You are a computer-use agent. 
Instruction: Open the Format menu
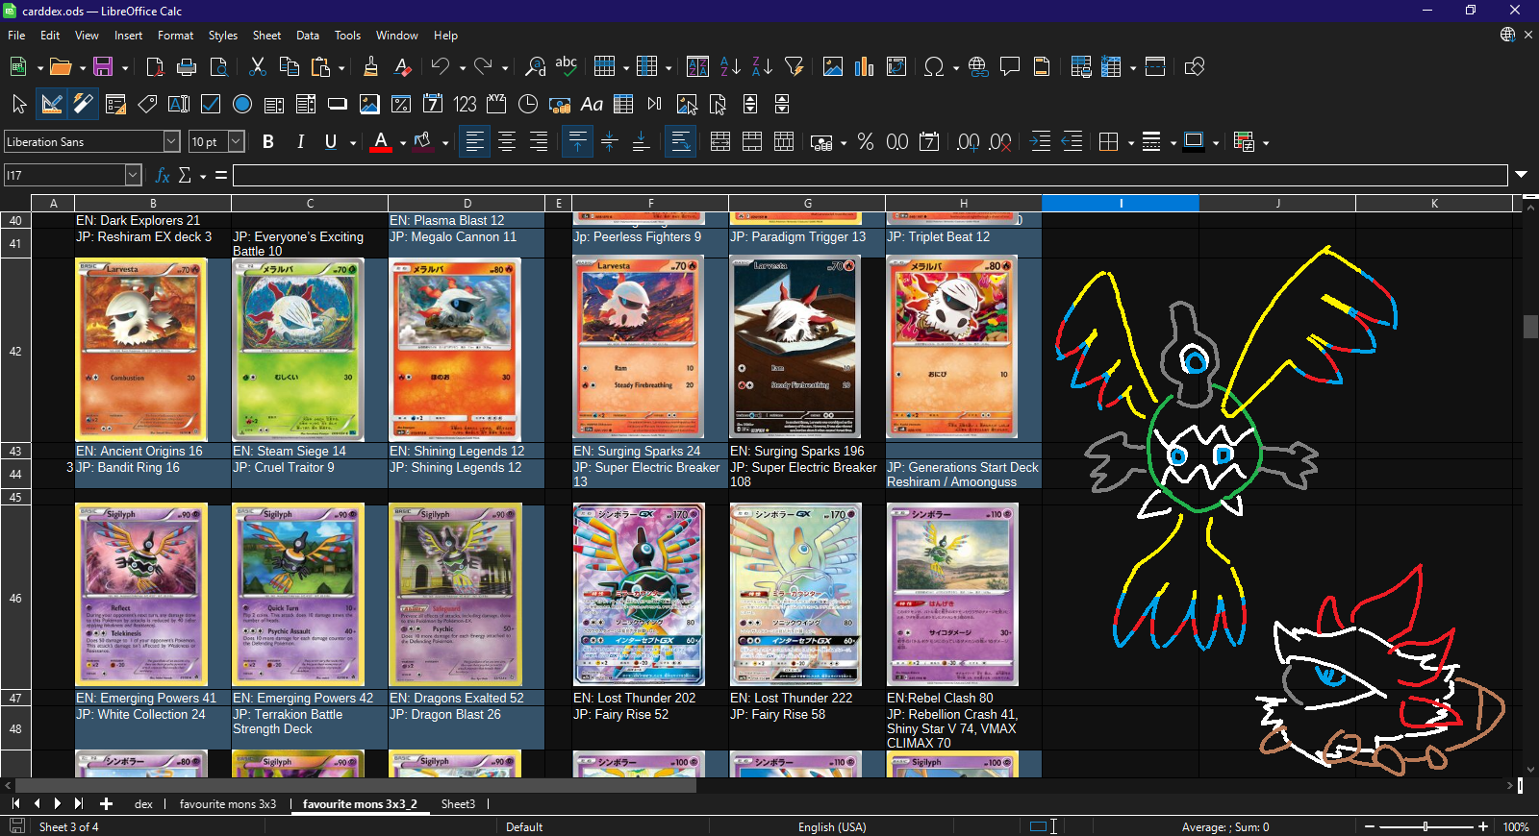(x=176, y=36)
